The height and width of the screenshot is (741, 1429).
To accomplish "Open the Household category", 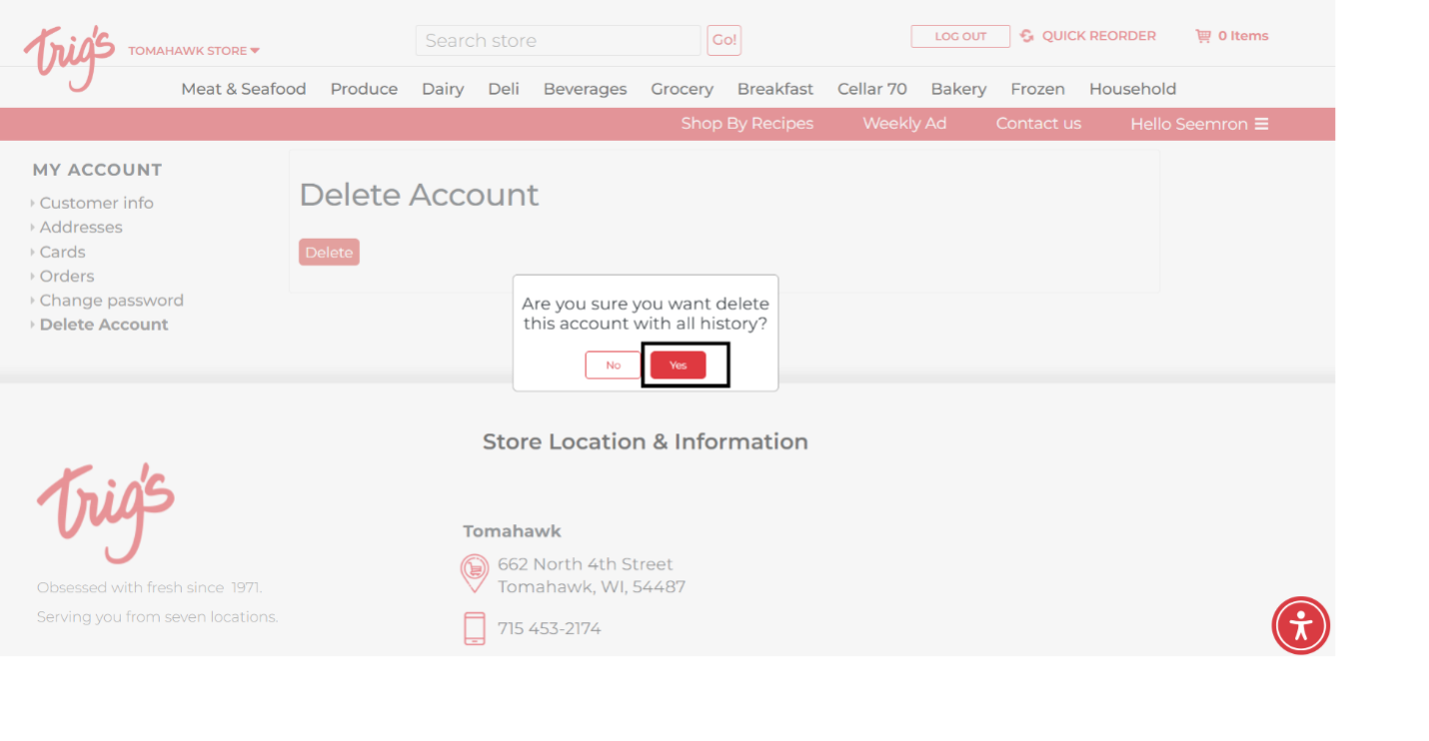I will (1132, 89).
